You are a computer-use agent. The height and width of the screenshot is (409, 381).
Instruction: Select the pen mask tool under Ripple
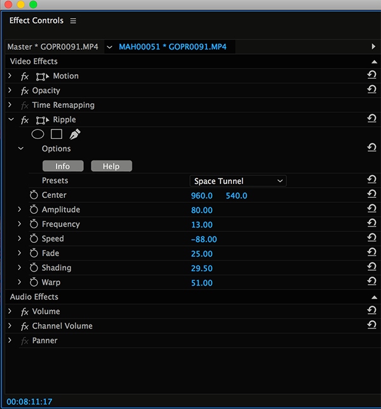75,134
